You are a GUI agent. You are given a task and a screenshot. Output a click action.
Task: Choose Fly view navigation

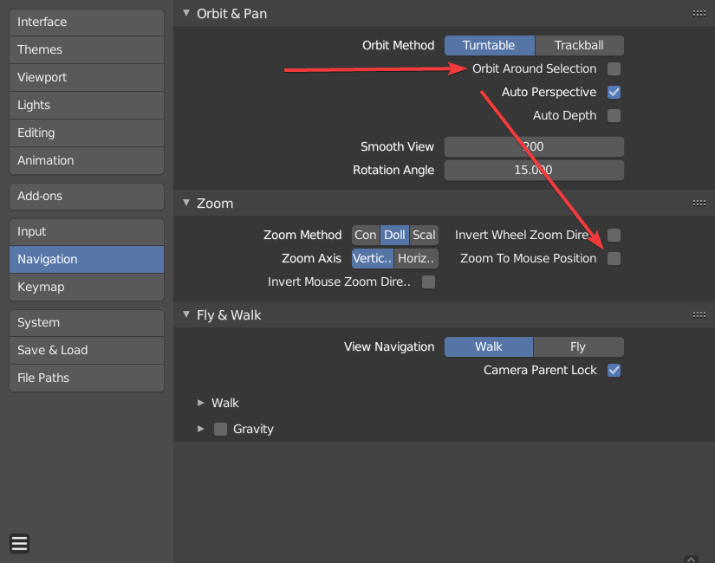[578, 346]
